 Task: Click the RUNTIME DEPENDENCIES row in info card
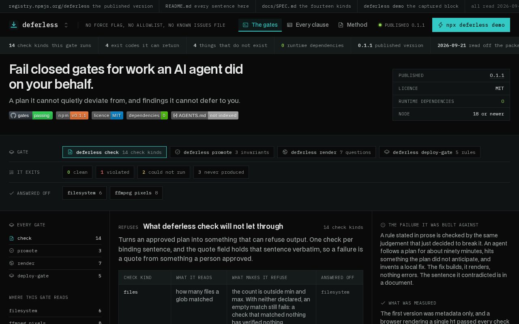451,101
